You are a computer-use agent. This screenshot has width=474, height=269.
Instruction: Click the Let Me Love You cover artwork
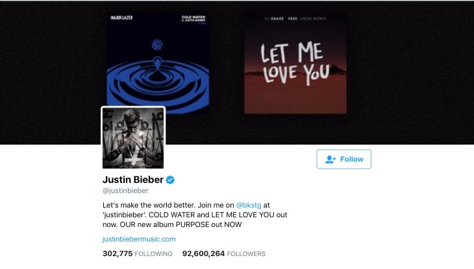pyautogui.click(x=295, y=63)
